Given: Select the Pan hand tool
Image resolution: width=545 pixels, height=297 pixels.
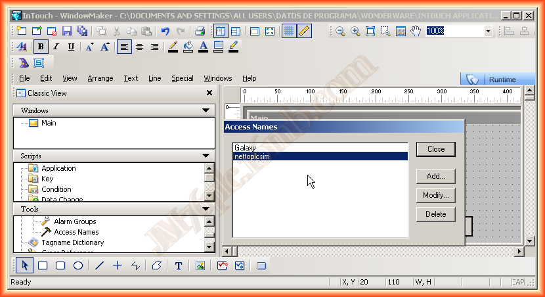Looking at the screenshot, I should point(415,31).
